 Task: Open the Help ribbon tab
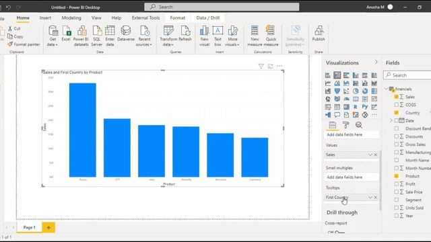117,18
